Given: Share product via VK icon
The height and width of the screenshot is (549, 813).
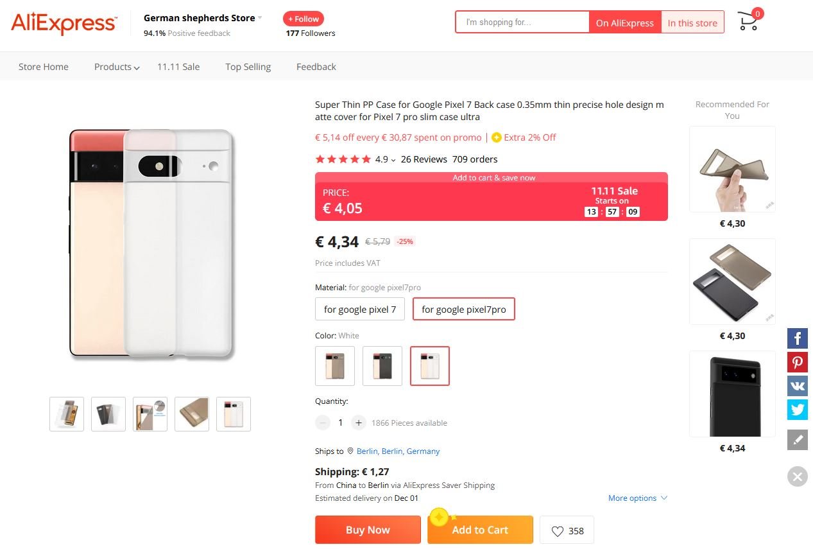Looking at the screenshot, I should 798,386.
